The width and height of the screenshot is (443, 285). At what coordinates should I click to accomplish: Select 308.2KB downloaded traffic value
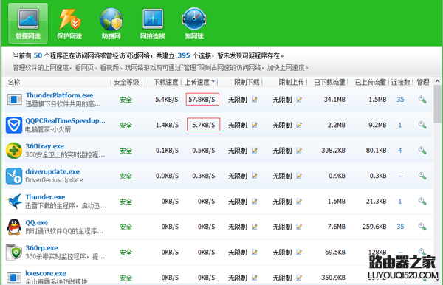tap(334, 151)
